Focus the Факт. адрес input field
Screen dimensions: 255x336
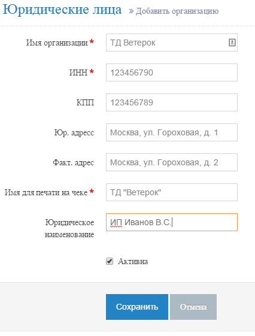172,162
